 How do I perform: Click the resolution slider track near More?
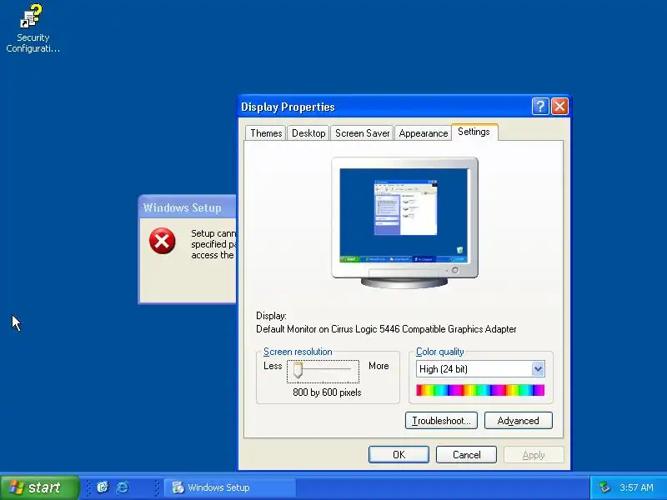pos(347,369)
